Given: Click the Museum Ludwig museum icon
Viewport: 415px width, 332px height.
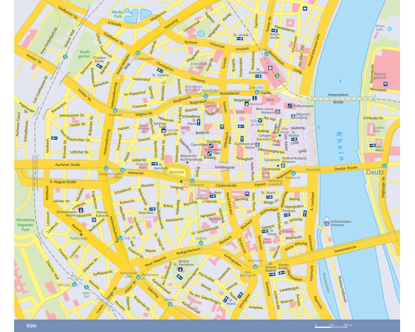Looking at the screenshot, I should [293, 116].
